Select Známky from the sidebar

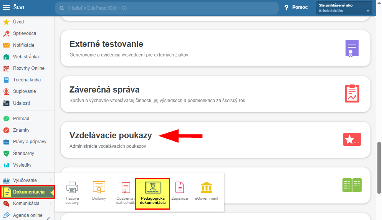[x=21, y=130]
